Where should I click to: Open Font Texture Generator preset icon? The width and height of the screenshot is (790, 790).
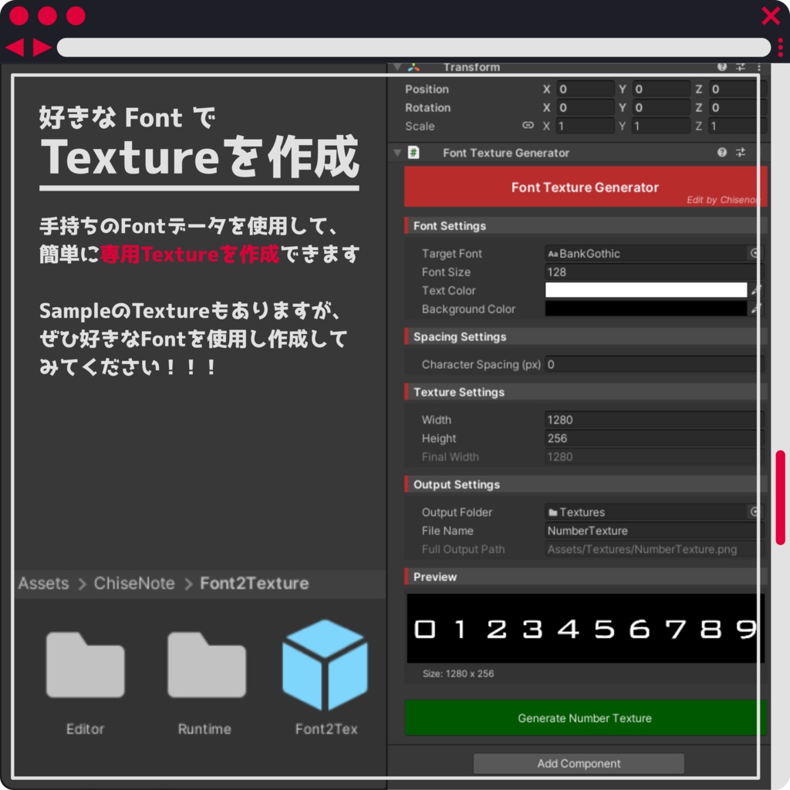click(x=741, y=152)
